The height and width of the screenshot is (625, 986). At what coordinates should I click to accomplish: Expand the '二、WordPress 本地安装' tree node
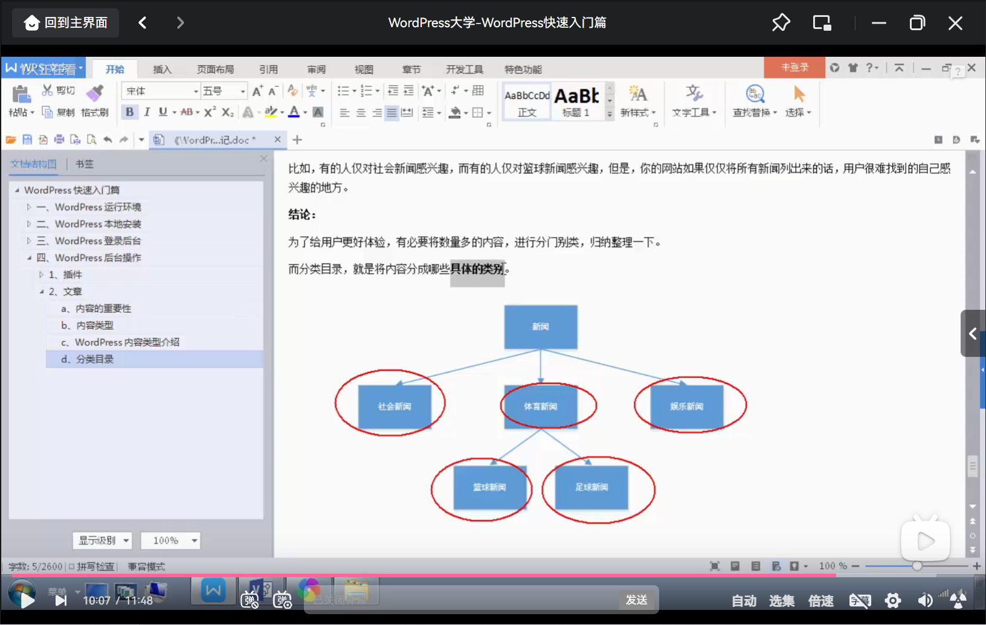[28, 224]
